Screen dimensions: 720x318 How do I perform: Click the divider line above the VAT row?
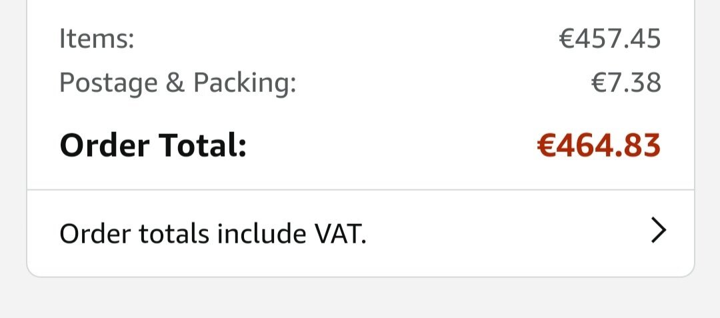click(x=360, y=190)
